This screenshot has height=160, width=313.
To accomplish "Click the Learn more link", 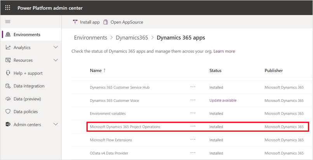I will (x=224, y=51).
